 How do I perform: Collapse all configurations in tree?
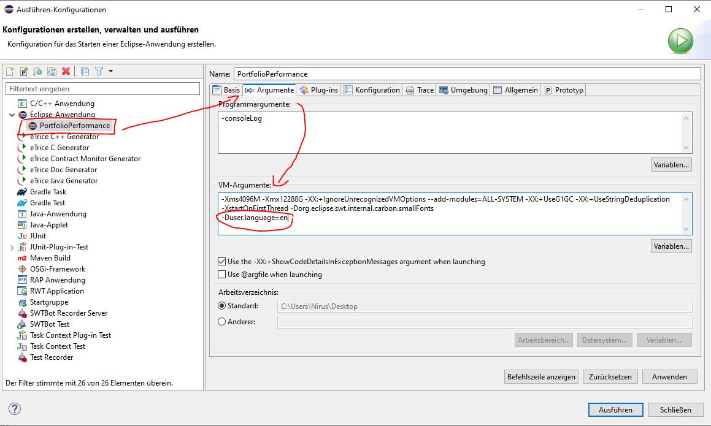(x=85, y=72)
